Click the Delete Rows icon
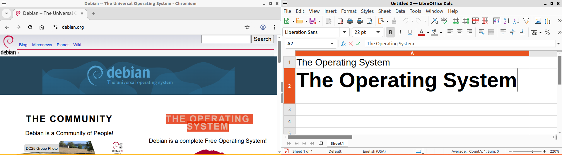The image size is (562, 155). click(475, 21)
